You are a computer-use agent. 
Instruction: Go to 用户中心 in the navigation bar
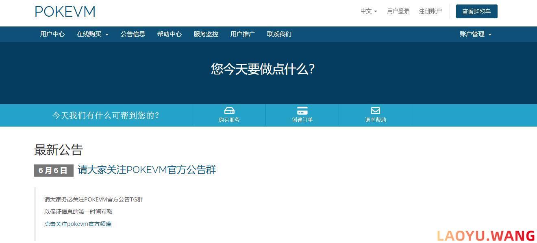(52, 34)
